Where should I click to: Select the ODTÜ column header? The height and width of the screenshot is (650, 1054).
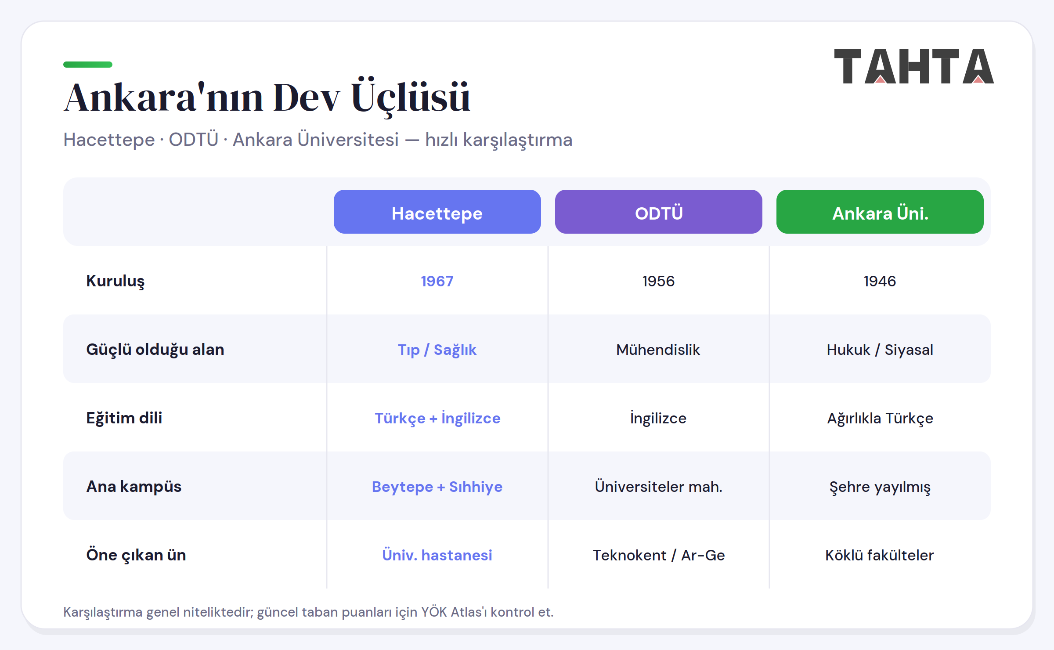tap(659, 212)
